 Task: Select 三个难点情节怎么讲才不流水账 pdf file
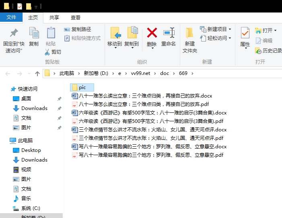[148, 138]
